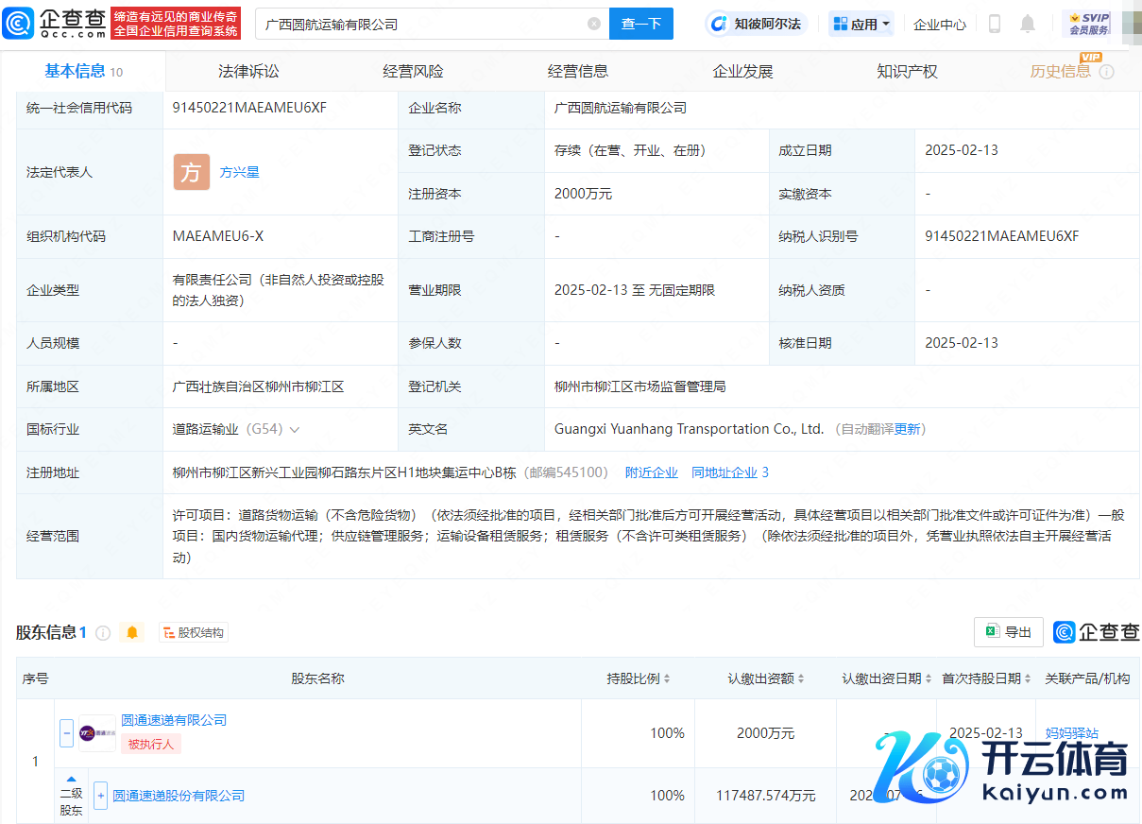Click the info icon beside 股东信息

103,632
